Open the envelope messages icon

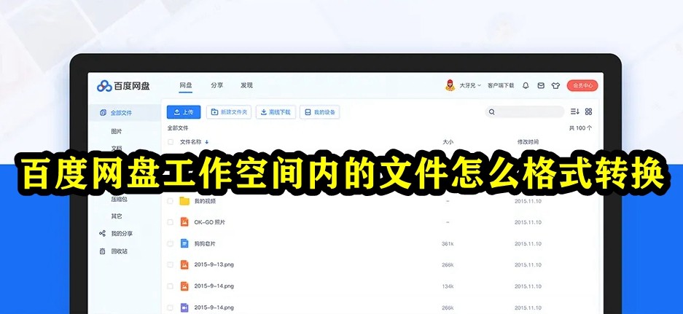(x=541, y=86)
